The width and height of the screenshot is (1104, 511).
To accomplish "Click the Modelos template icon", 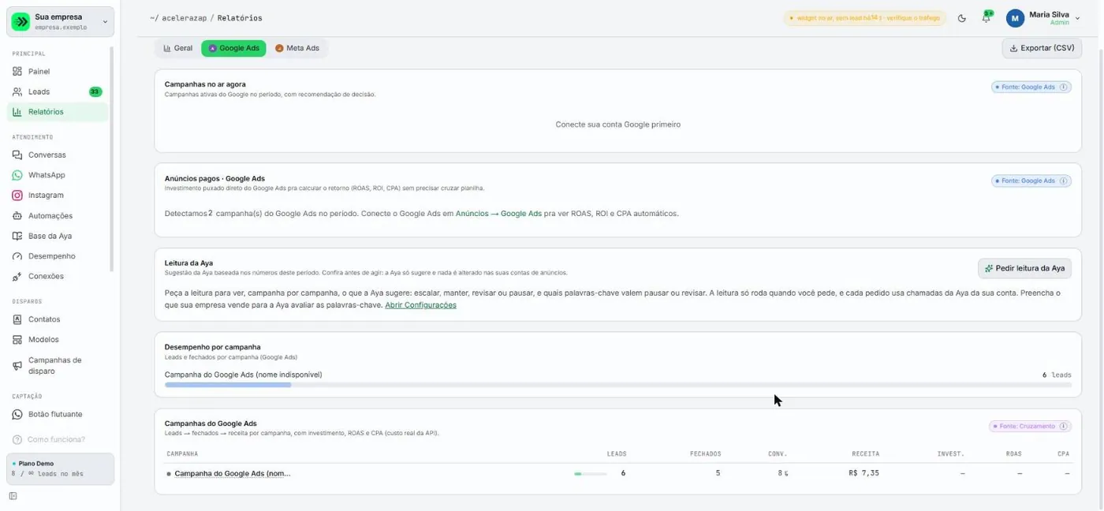I will click(x=17, y=340).
